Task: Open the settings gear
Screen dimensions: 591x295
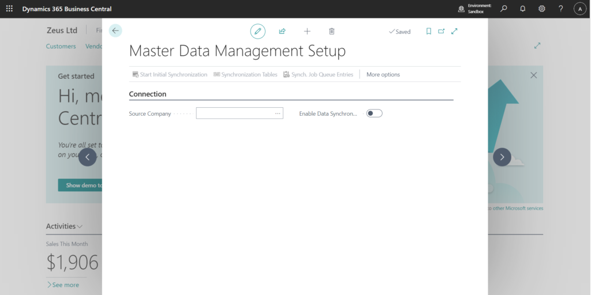Action: (x=541, y=9)
